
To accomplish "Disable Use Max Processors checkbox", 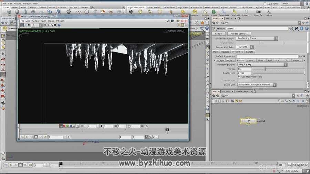I will (239, 77).
